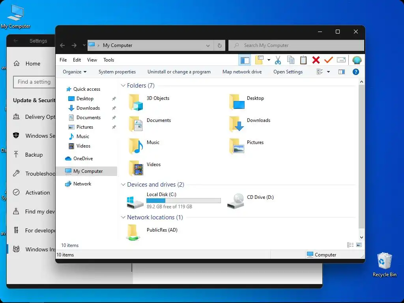
Task: Click Desktop under Quick access
Action: [81, 99]
